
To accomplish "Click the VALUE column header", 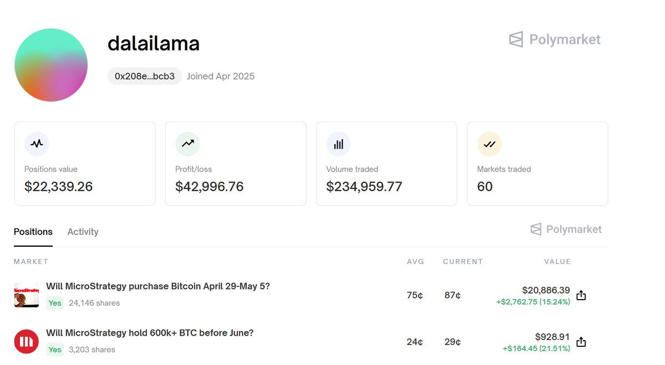I will (557, 261).
